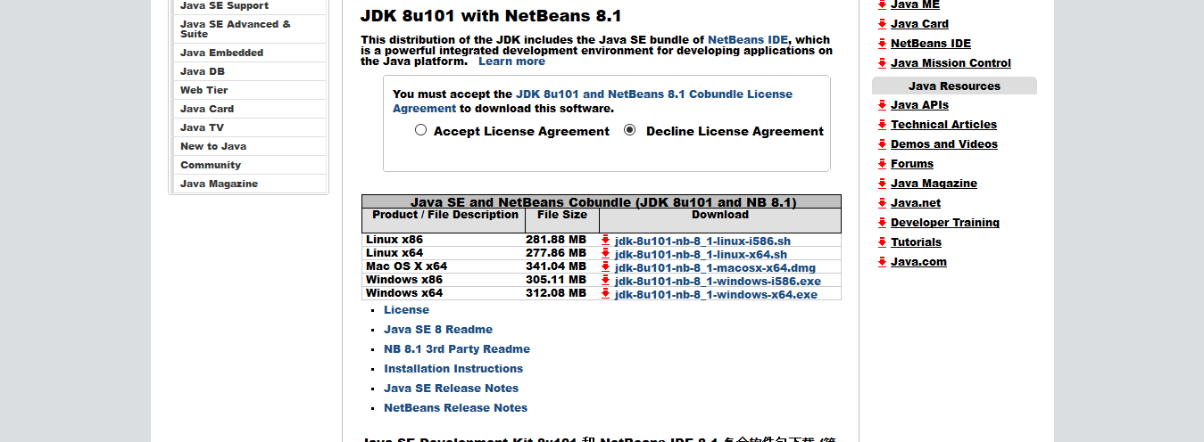
Task: Click red arrow icon next to Java Mission Control
Action: (882, 63)
